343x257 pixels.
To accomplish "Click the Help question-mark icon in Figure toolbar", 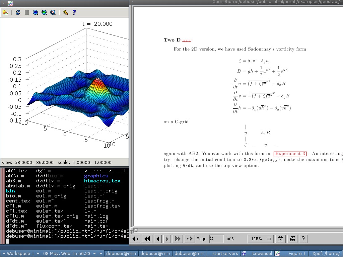I will (74, 12).
